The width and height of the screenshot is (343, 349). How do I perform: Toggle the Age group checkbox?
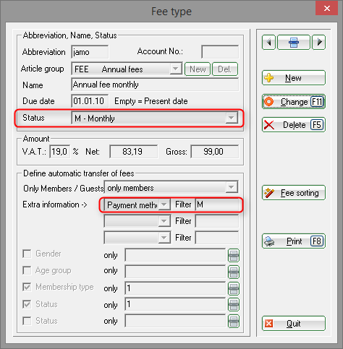(27, 270)
